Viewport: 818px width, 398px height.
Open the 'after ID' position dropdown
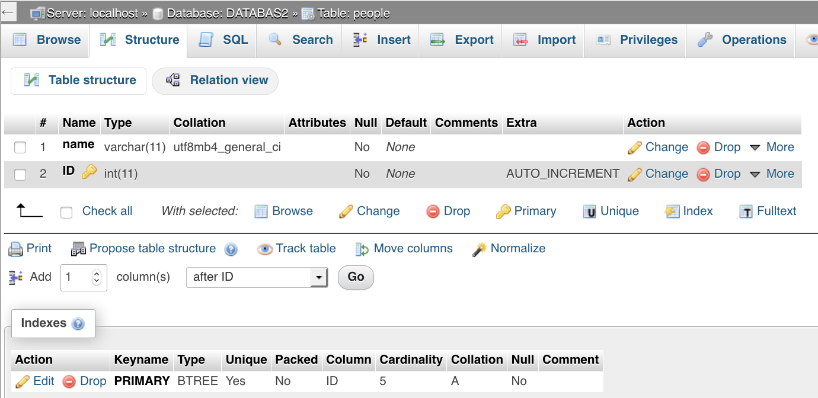(257, 277)
